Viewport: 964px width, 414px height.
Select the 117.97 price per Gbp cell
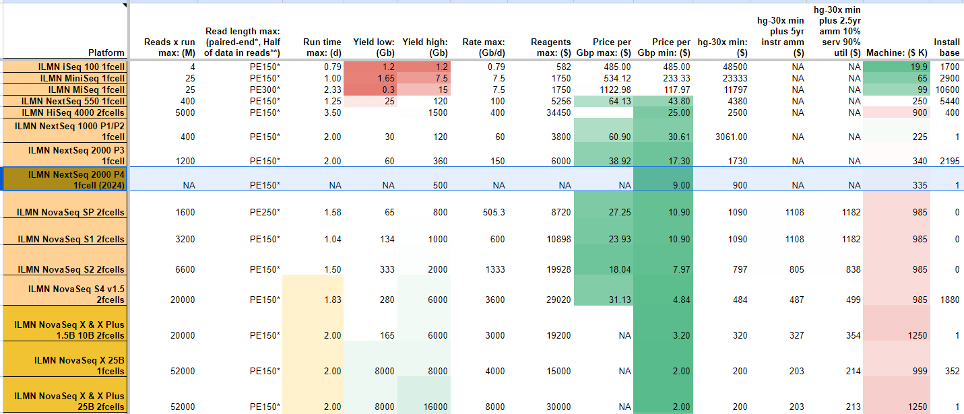coord(664,90)
